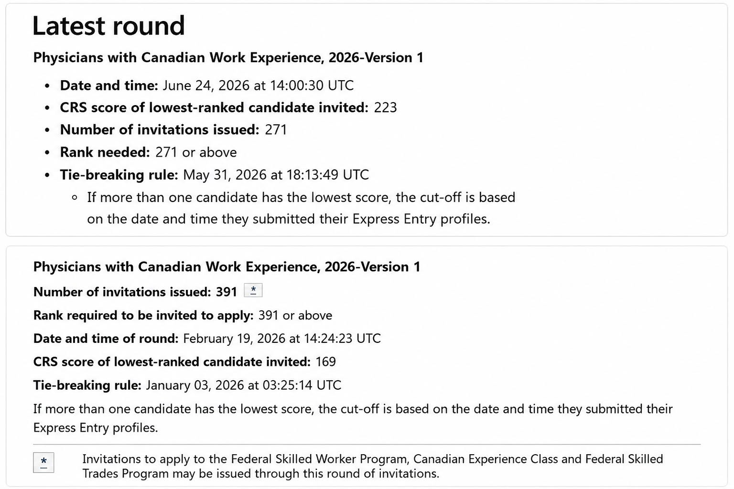The width and height of the screenshot is (734, 489).
Task: Click the "391 or above" rank required text
Action: (295, 316)
